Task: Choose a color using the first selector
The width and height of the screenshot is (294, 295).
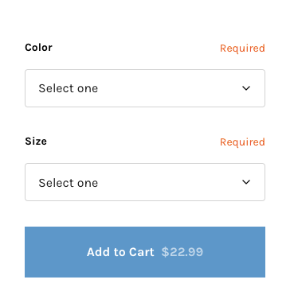Action: point(145,88)
